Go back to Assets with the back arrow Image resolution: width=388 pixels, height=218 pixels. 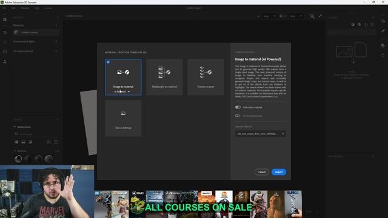point(15,127)
